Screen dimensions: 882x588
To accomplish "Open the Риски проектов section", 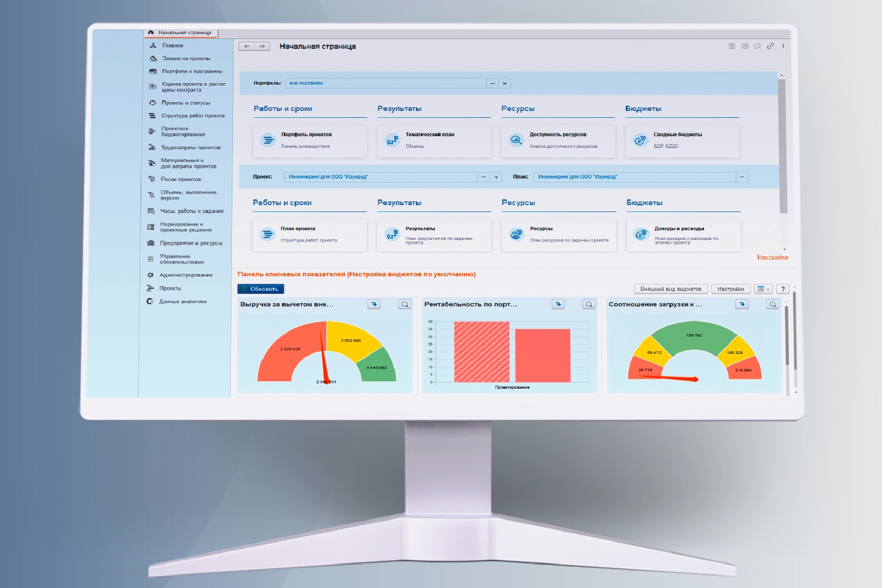I will pyautogui.click(x=180, y=179).
